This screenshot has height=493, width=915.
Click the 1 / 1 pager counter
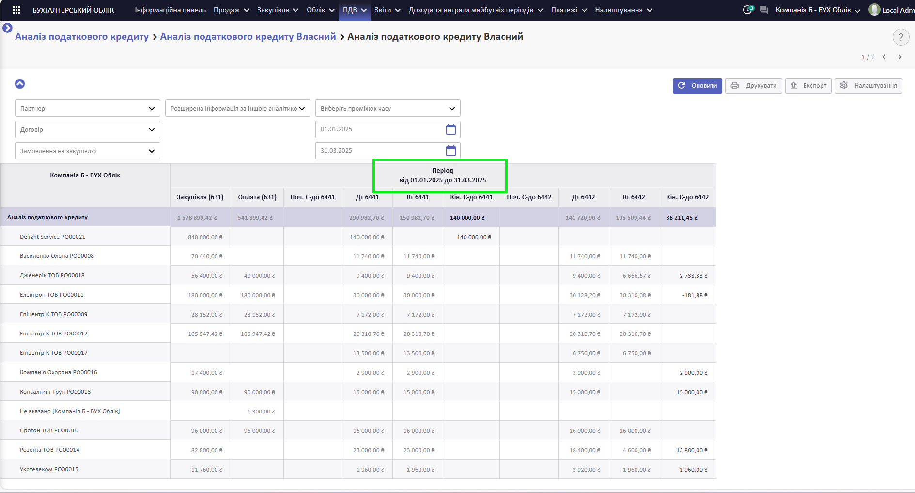tap(868, 57)
